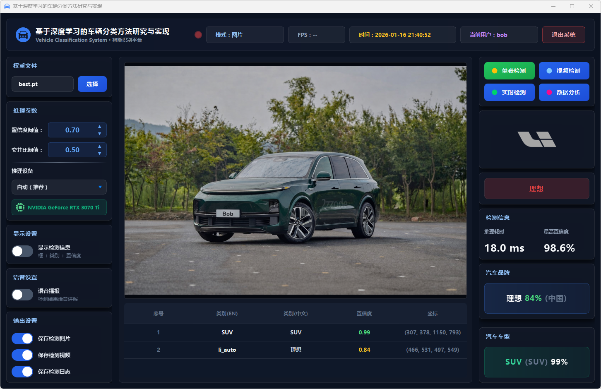Select the li_auto row in results table
Image resolution: width=601 pixels, height=389 pixels.
[x=295, y=350]
